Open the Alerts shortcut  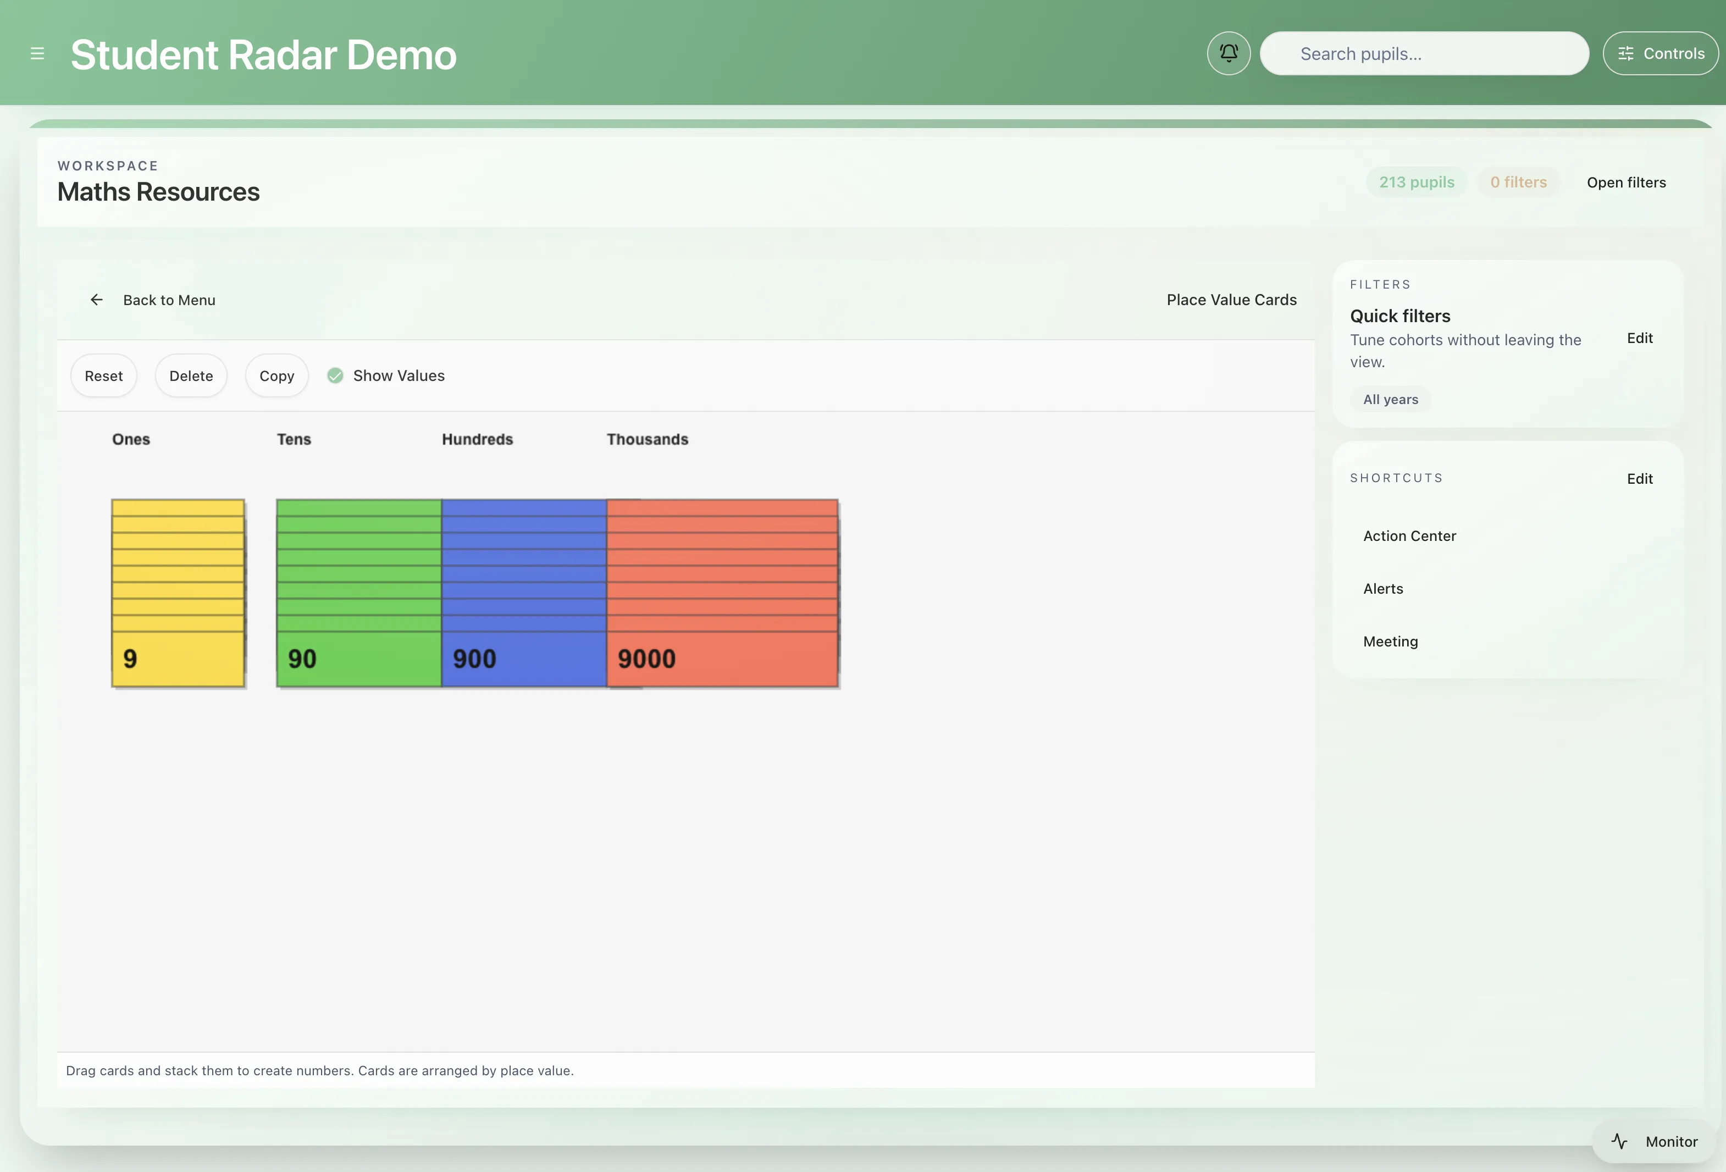(1383, 589)
